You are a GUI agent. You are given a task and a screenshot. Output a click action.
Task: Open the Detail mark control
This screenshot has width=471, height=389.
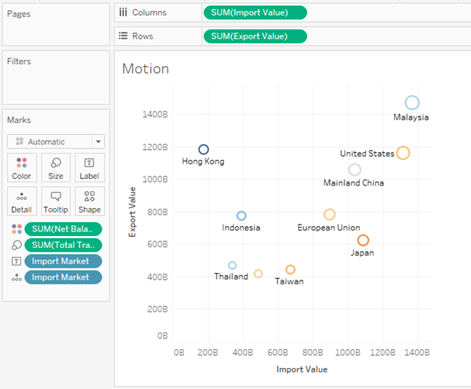click(x=21, y=201)
